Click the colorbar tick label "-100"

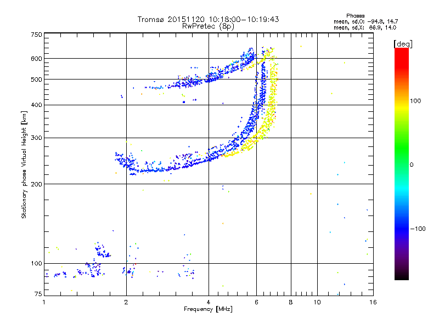(x=418, y=229)
